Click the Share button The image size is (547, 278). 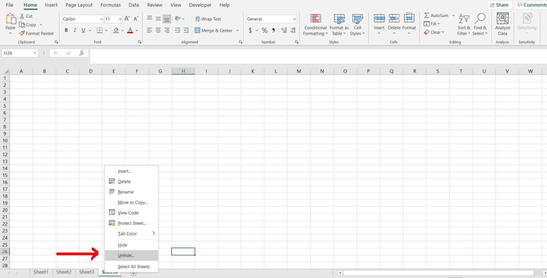(x=500, y=5)
